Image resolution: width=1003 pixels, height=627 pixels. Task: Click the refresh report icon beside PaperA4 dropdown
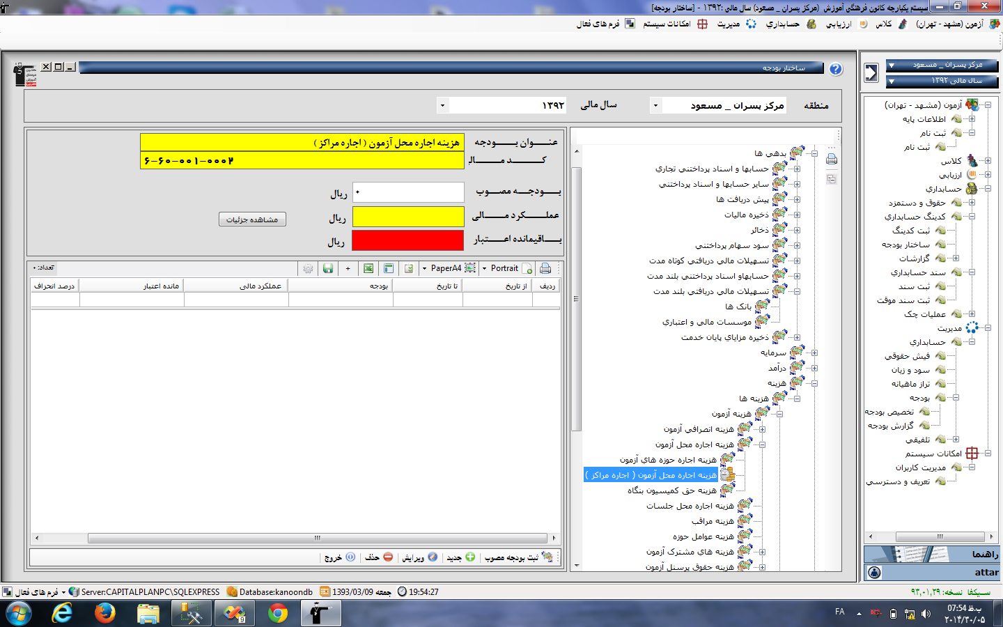pyautogui.click(x=409, y=268)
